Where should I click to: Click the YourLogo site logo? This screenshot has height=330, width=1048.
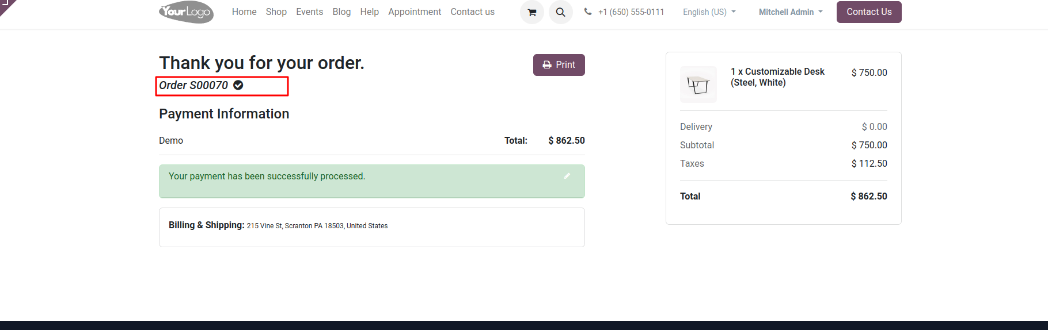coord(186,11)
